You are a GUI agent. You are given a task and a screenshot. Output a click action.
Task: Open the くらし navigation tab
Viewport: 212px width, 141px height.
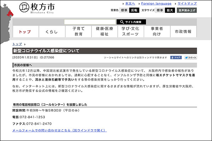52,31
